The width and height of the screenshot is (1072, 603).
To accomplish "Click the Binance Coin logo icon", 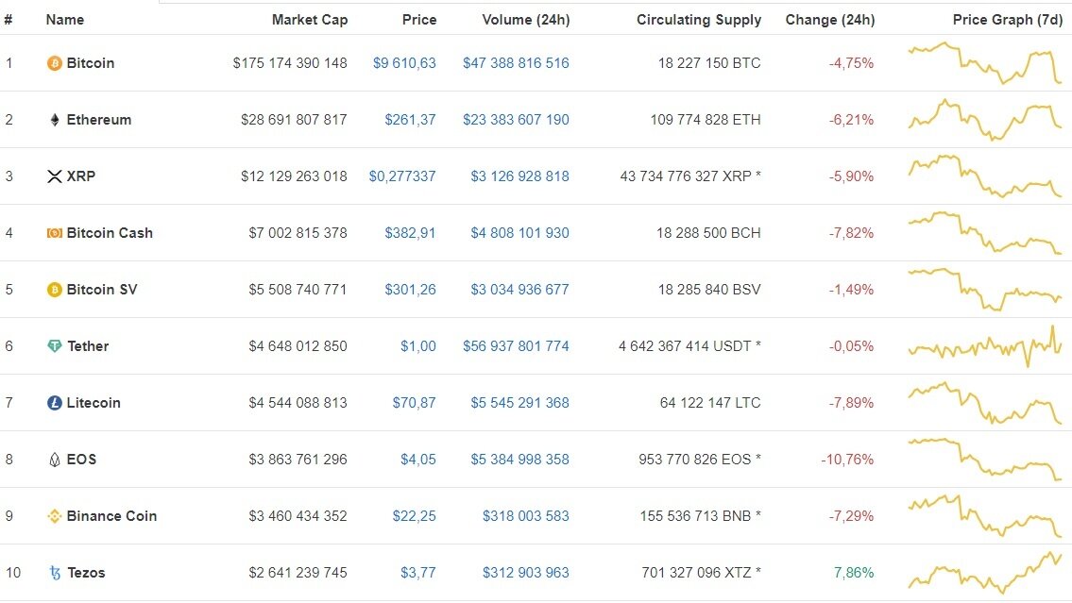I will point(55,516).
